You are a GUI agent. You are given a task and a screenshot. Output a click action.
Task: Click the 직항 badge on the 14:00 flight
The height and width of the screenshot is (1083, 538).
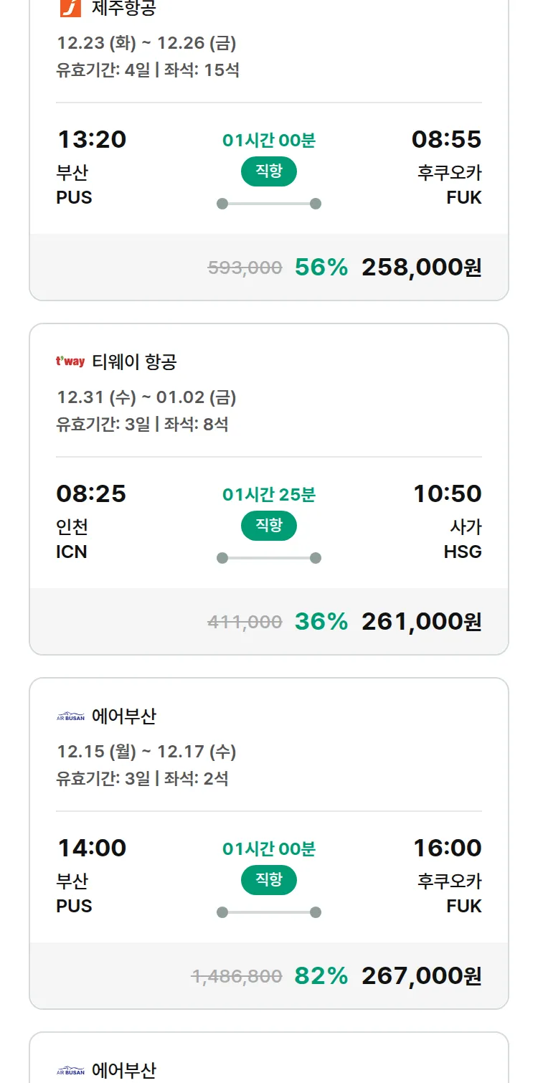pos(268,880)
